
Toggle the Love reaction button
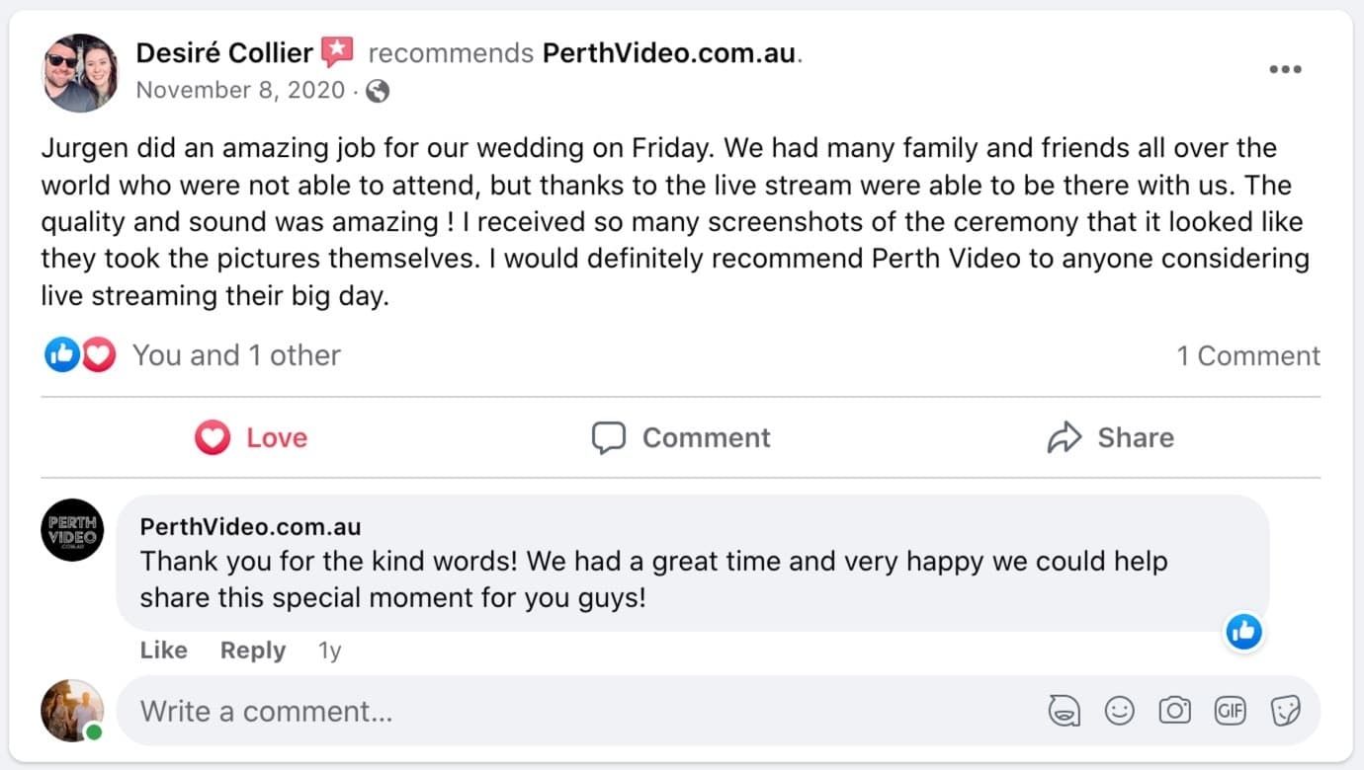(x=251, y=437)
